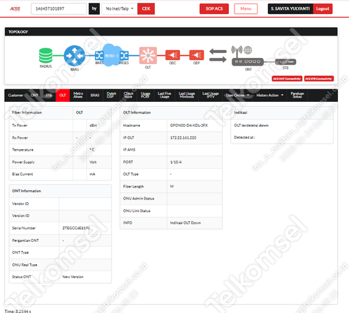Image resolution: width=349 pixels, height=313 pixels.
Task: Open the Datek OSP tab
Action: click(x=111, y=96)
